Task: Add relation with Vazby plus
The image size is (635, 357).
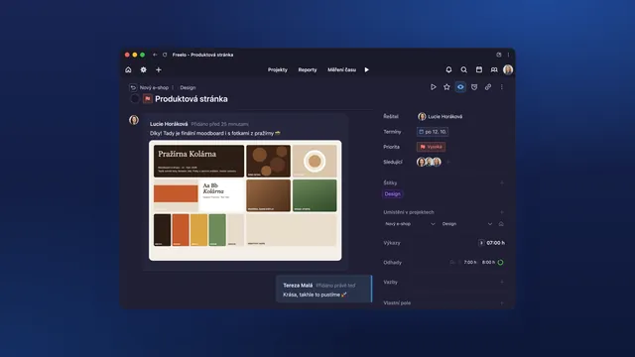Action: 502,282
